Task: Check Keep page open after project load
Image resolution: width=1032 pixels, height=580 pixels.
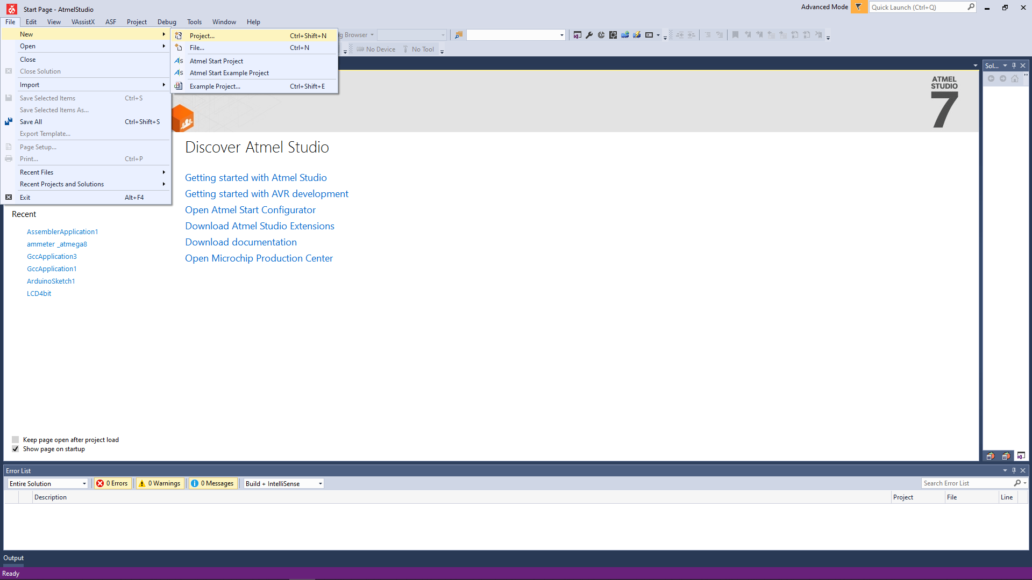Action: (16, 440)
